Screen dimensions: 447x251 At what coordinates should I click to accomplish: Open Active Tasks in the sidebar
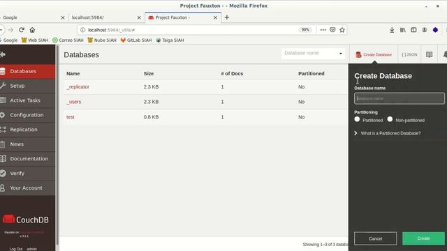(x=28, y=100)
